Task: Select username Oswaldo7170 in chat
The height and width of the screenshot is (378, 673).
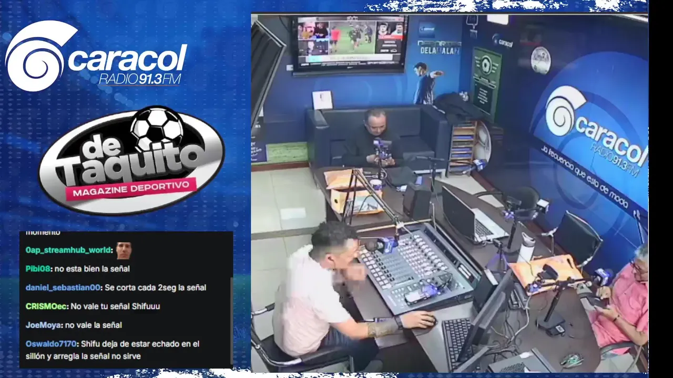Action: point(52,344)
